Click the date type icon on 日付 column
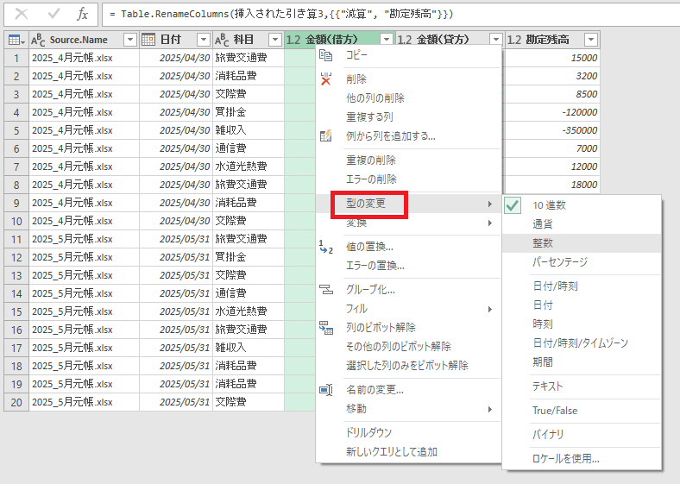 pyautogui.click(x=148, y=40)
